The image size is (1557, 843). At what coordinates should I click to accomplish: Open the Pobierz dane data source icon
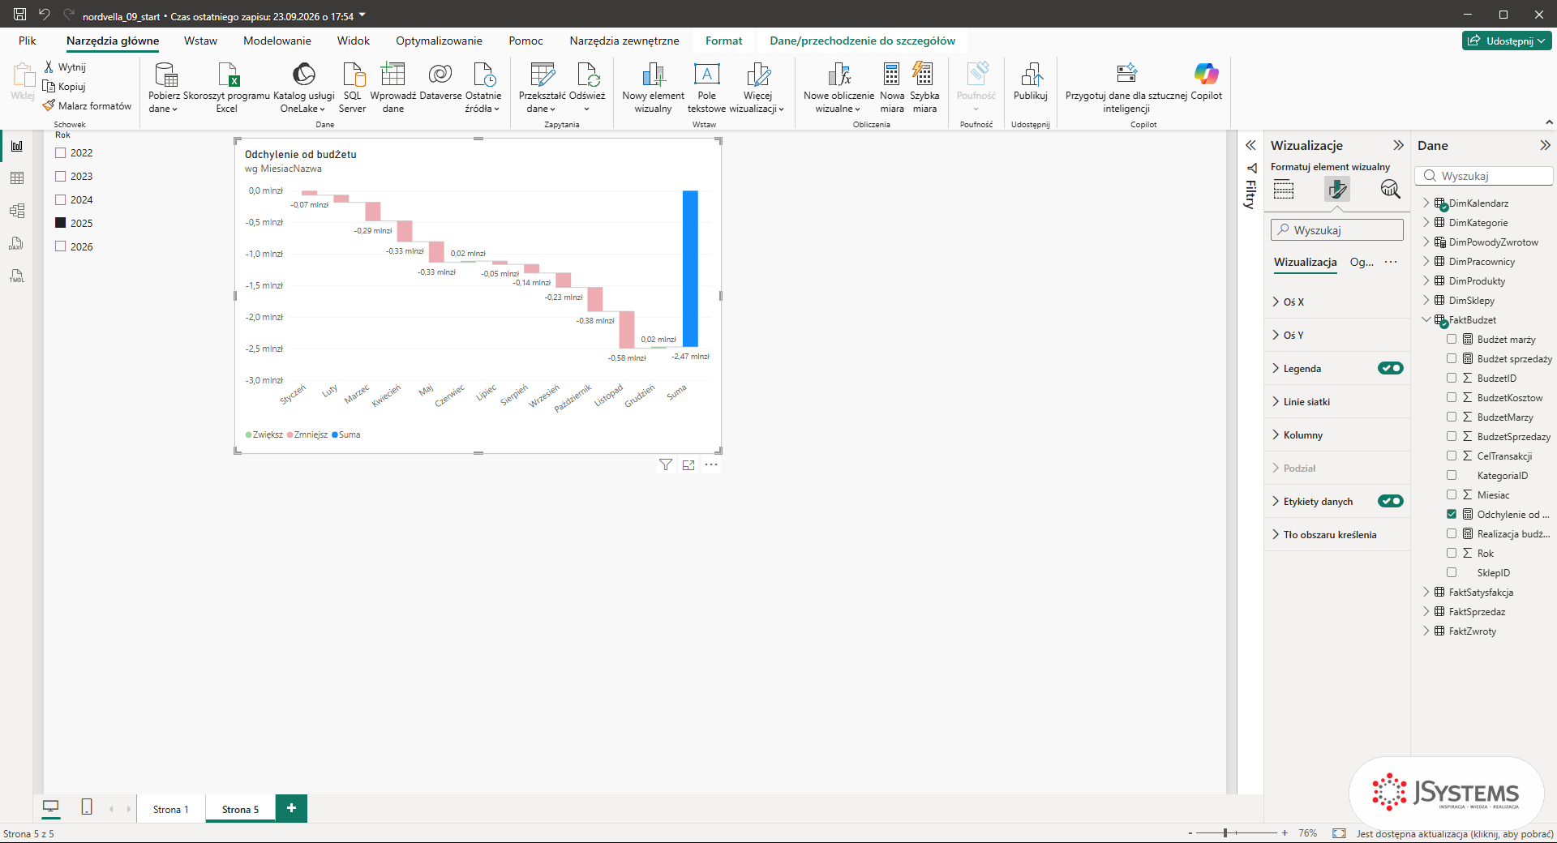pyautogui.click(x=165, y=75)
